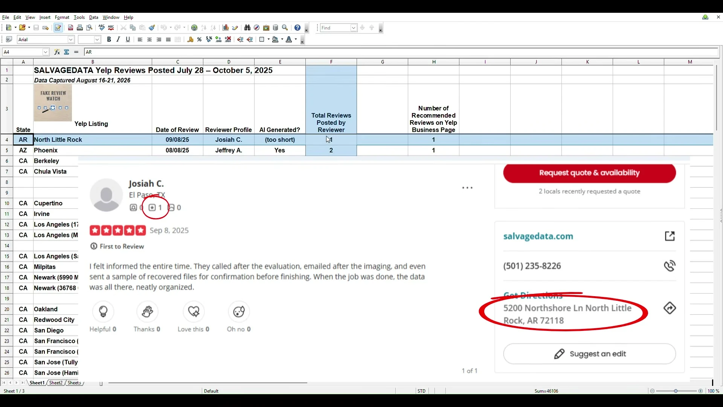Open Help with the question mark icon
723x407 pixels.
pos(297,28)
